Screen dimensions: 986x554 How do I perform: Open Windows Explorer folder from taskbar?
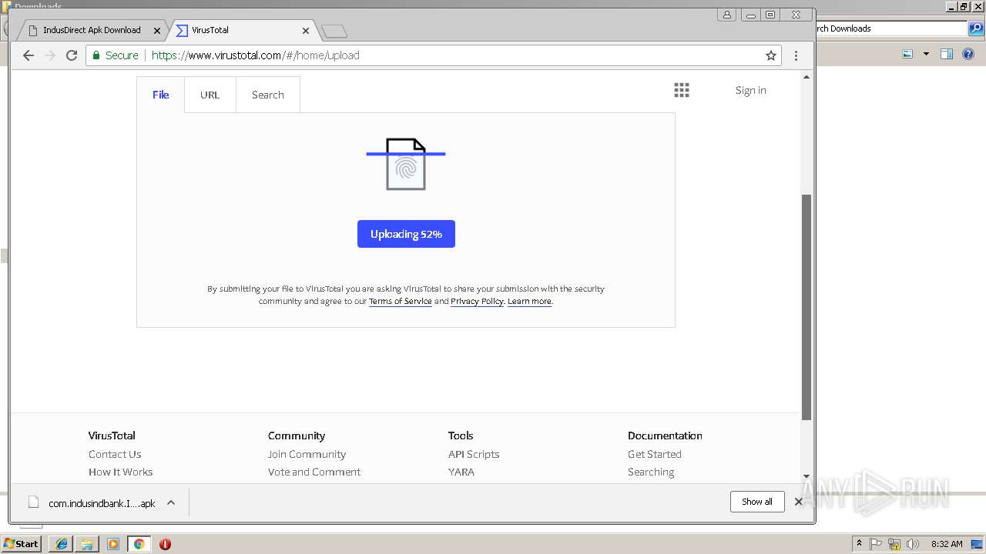pos(87,544)
